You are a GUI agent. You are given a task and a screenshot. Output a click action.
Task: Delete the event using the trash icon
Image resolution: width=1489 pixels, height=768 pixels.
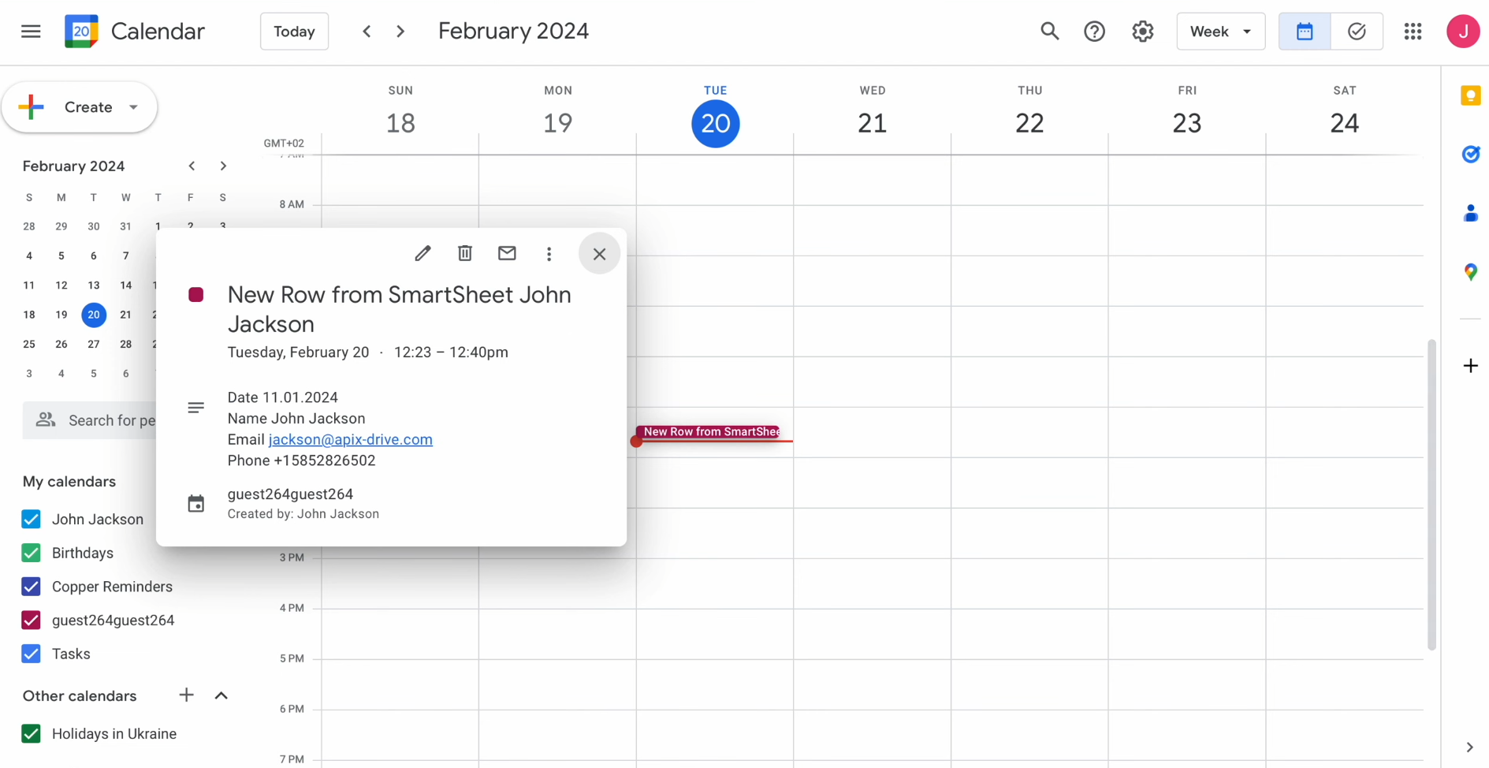[x=464, y=253]
